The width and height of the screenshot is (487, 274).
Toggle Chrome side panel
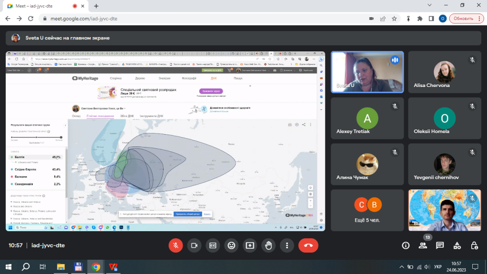click(x=431, y=19)
